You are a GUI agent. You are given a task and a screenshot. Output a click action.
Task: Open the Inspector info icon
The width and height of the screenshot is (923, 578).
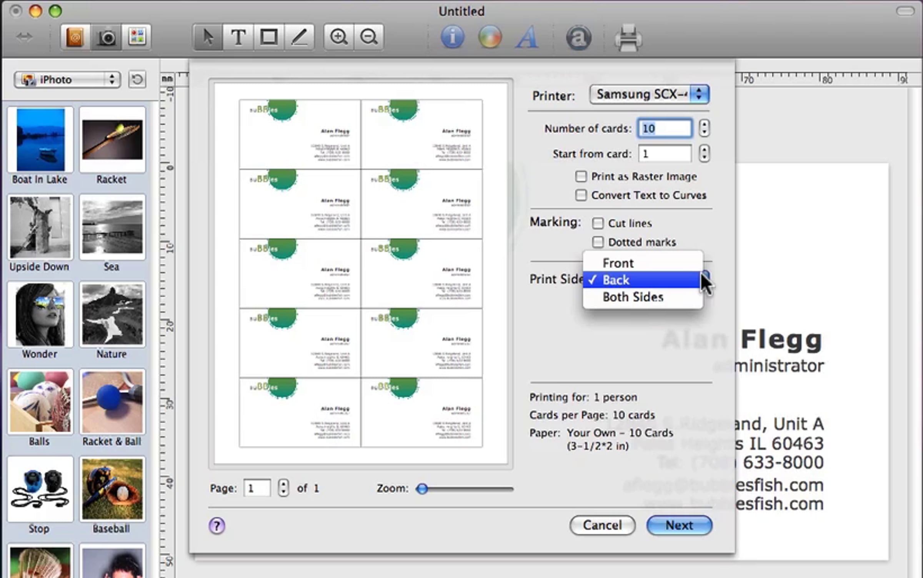452,37
